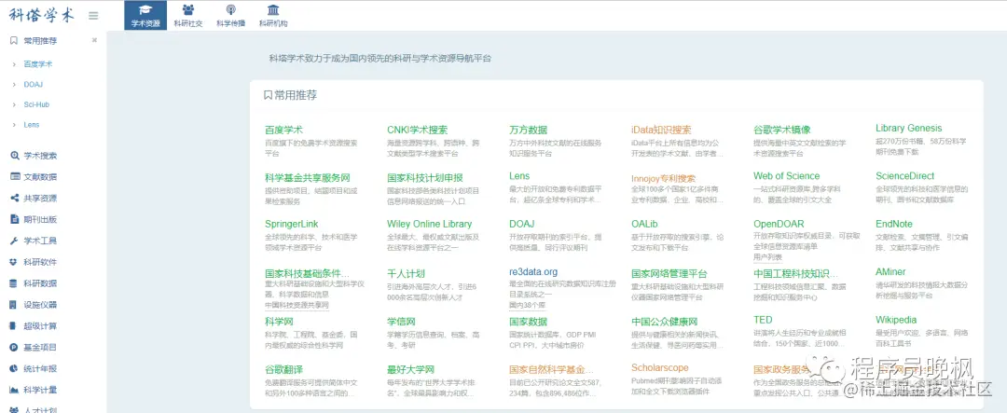This screenshot has width=1007, height=413.
Task: Open 学术搜索 via its magnifier icon
Action: 14,156
